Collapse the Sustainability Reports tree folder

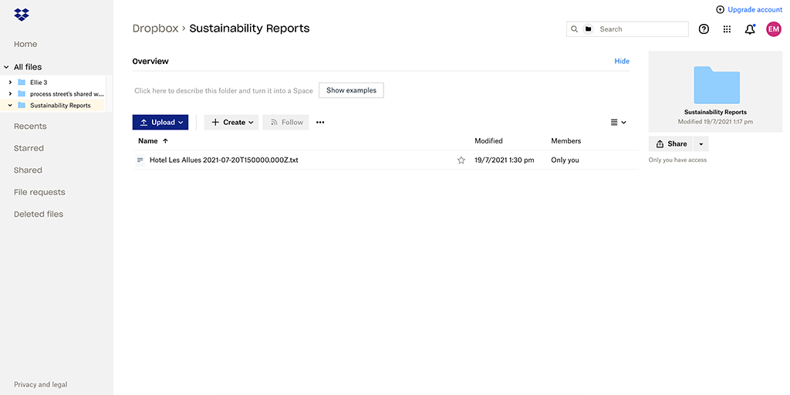pyautogui.click(x=10, y=105)
